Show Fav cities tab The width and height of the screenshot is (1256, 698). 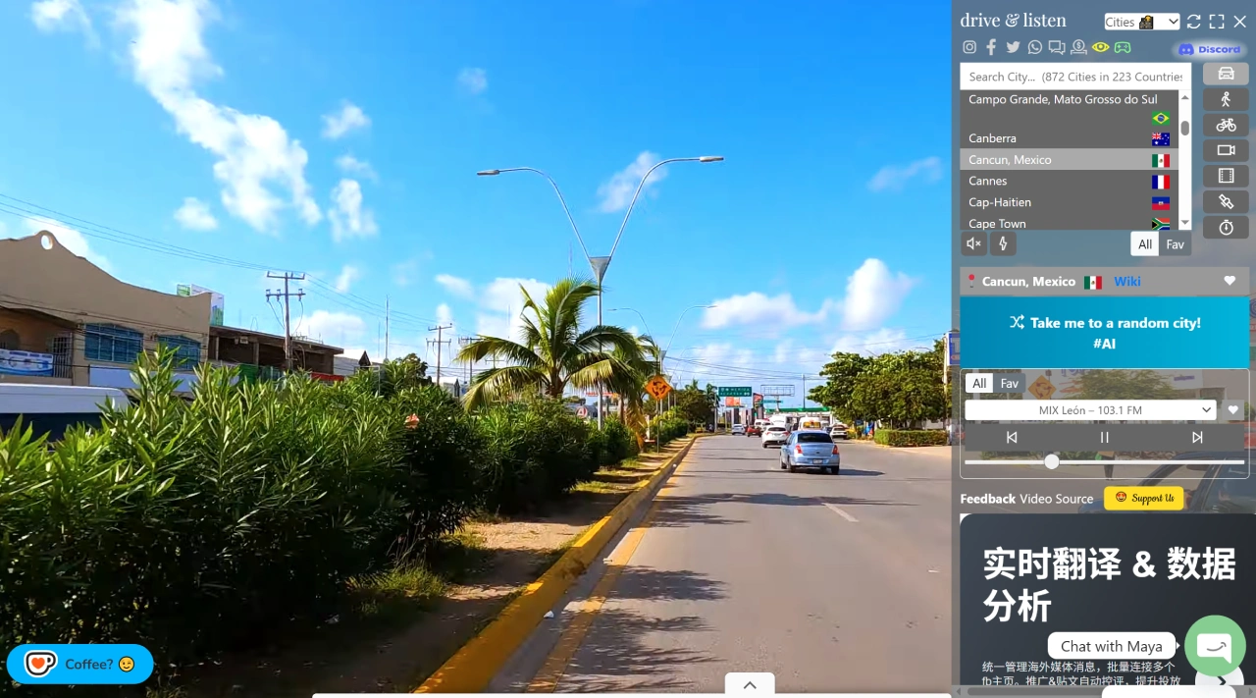1176,244
